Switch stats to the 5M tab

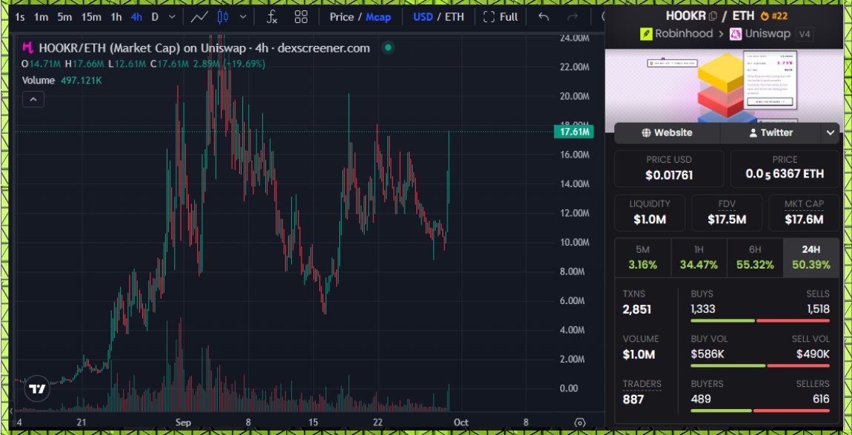tap(643, 257)
